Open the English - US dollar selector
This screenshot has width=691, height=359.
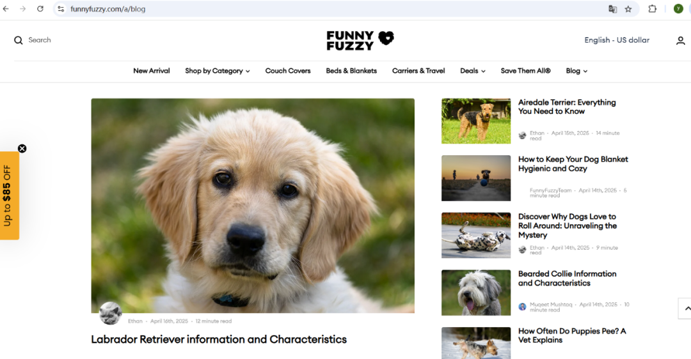pos(617,40)
